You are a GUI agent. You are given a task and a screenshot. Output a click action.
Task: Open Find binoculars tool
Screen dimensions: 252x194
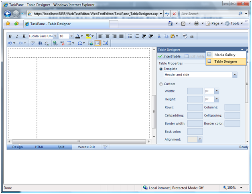[40, 43]
